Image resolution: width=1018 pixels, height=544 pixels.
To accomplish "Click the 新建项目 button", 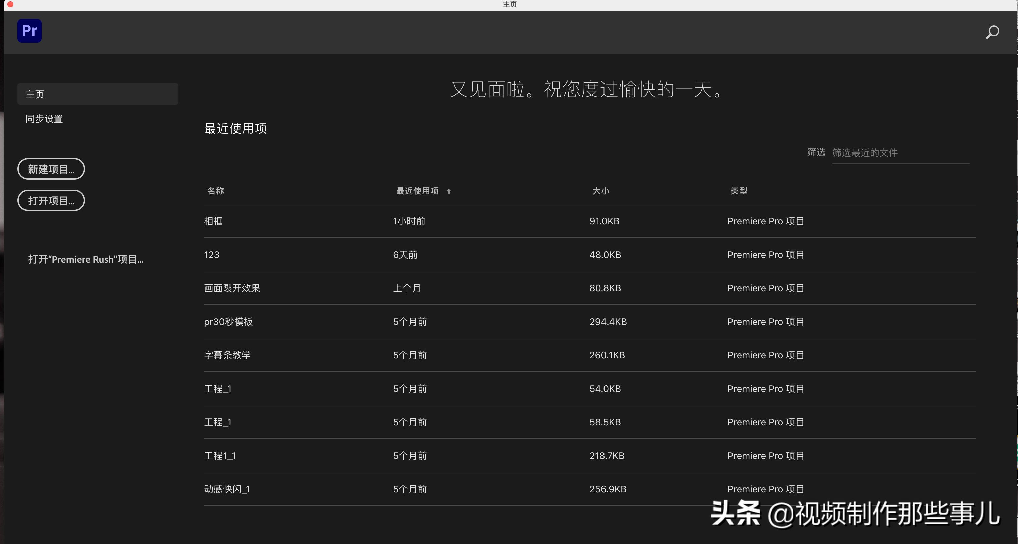I will pyautogui.click(x=51, y=169).
